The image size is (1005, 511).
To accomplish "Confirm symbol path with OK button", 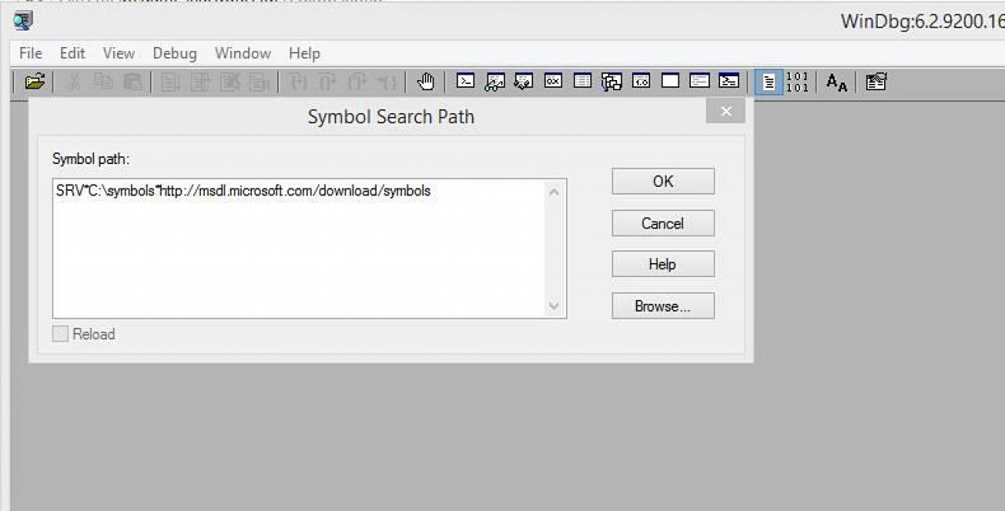I will 663,181.
